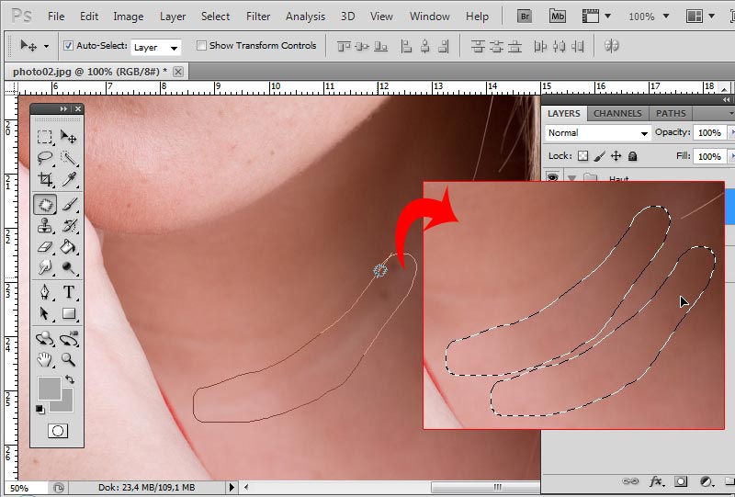
Task: Select the Eyedropper tool
Action: (x=69, y=181)
